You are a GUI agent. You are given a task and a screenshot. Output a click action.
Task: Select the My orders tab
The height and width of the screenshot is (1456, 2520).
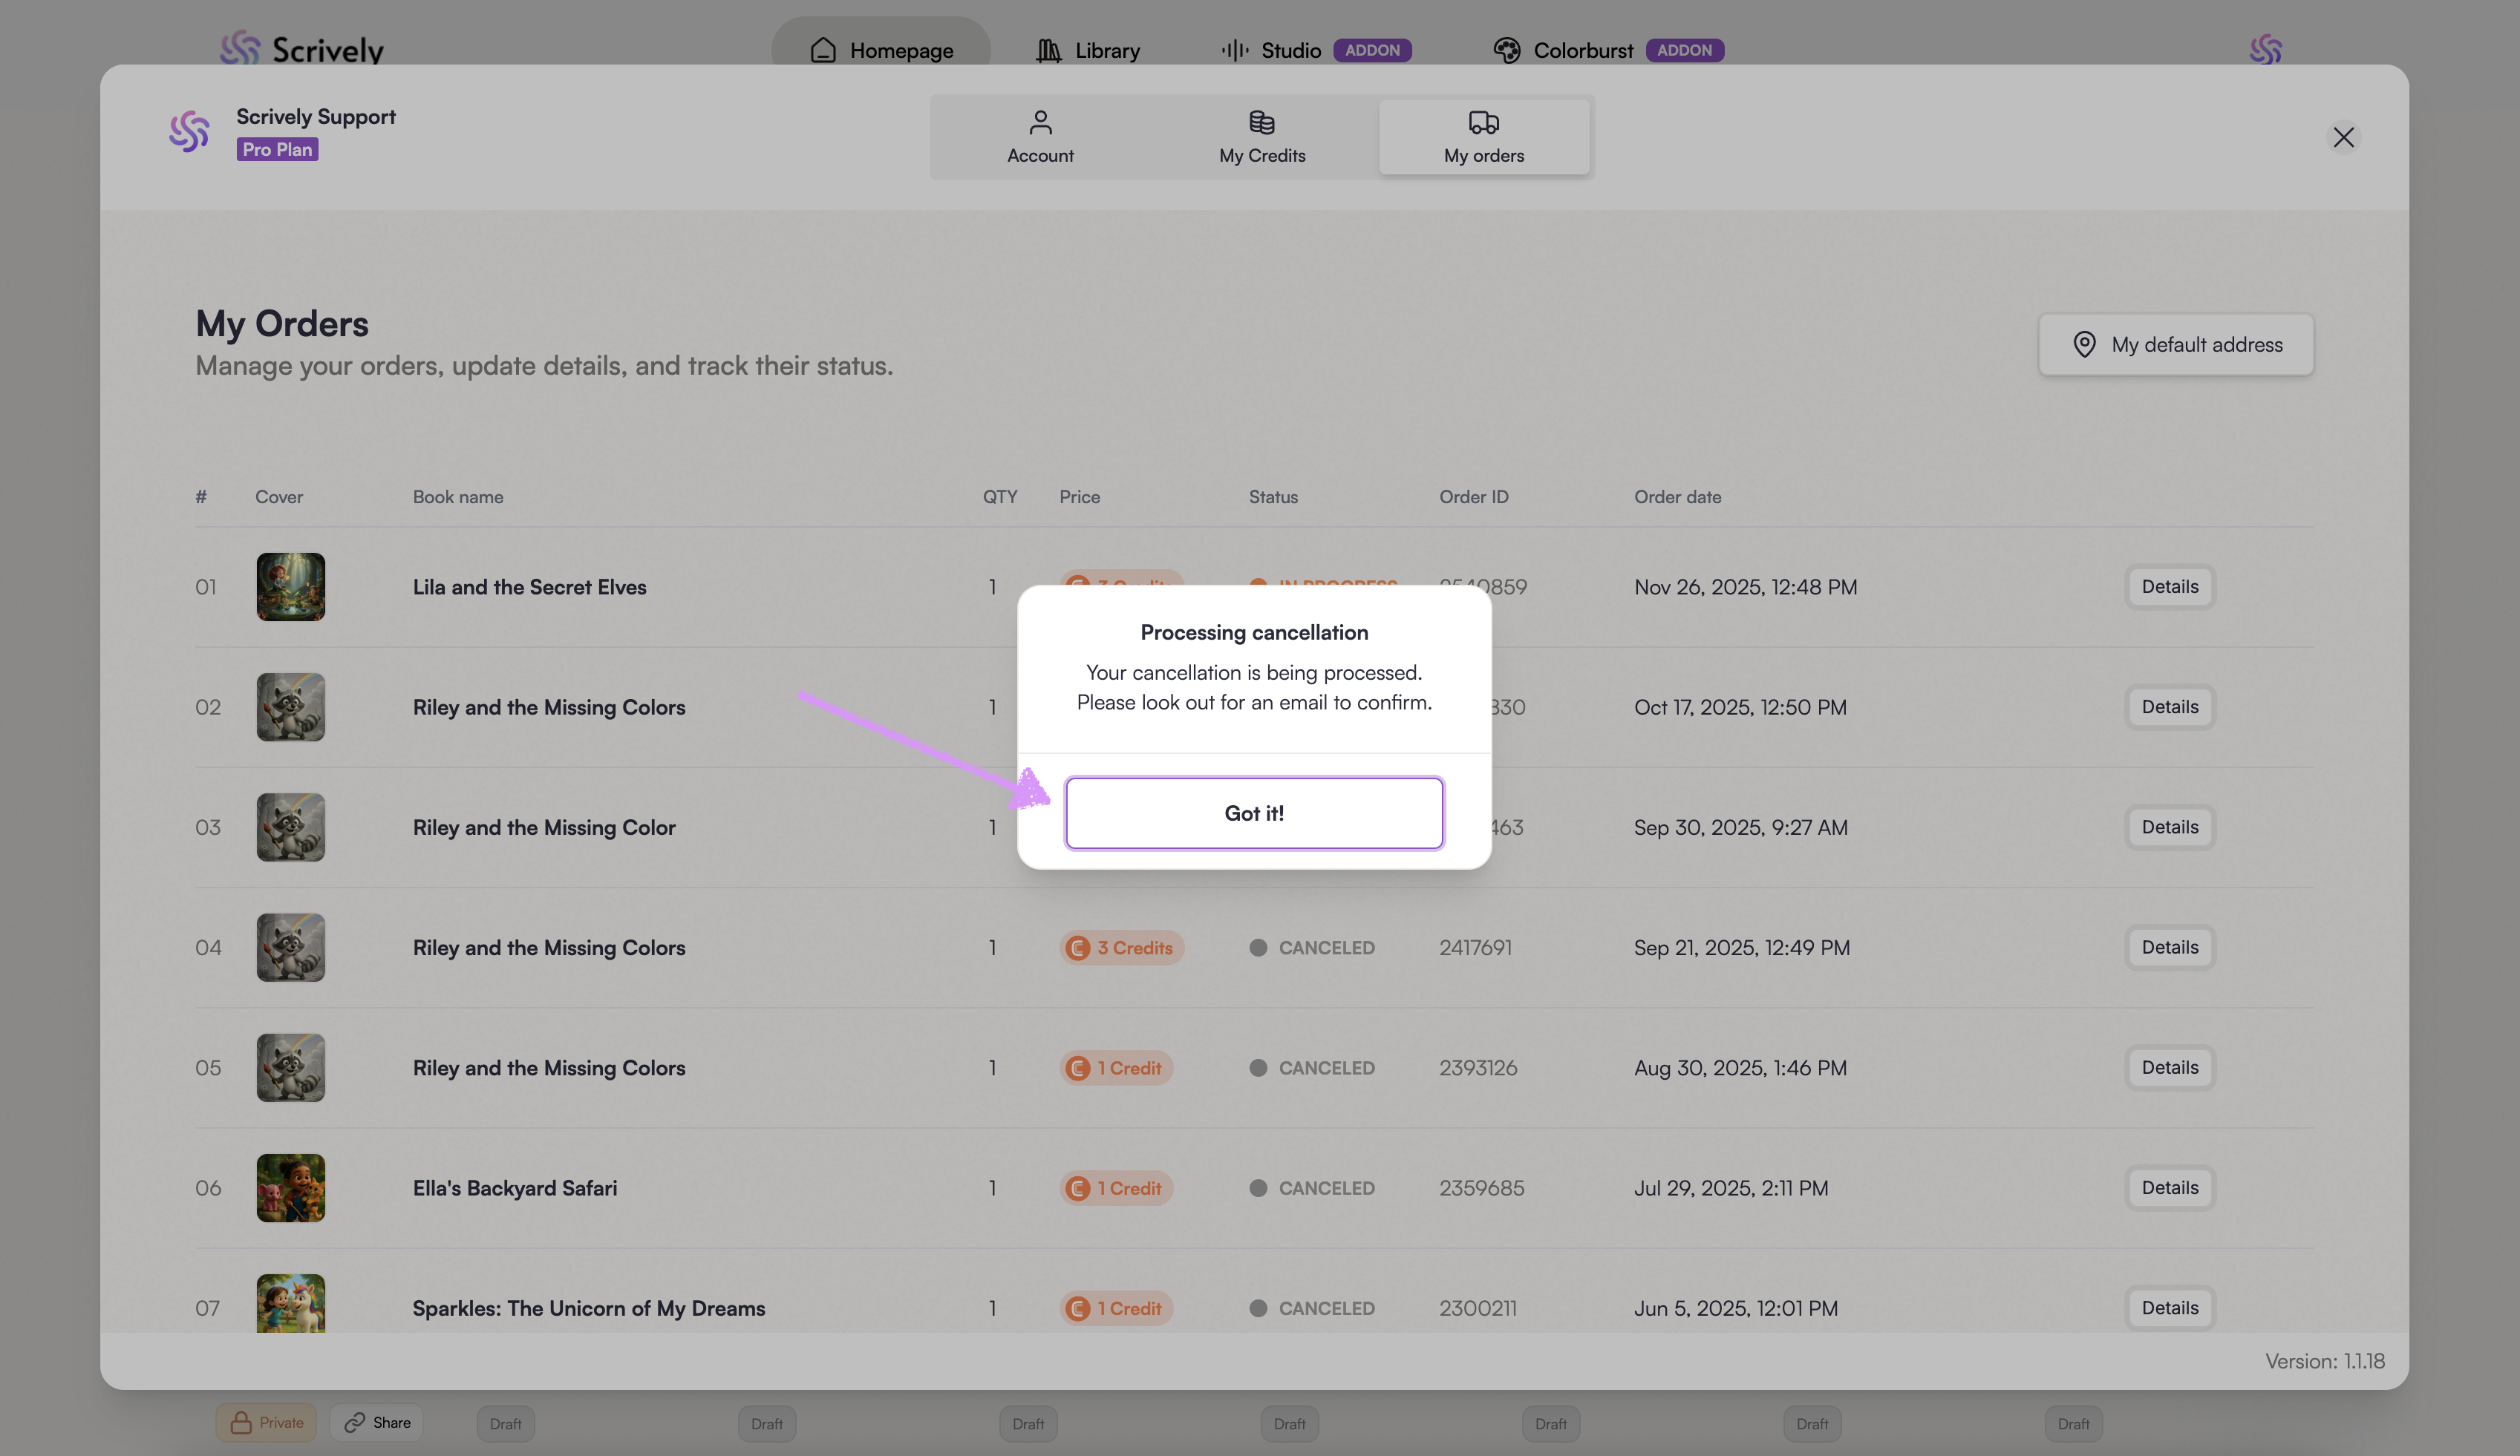tap(1484, 137)
